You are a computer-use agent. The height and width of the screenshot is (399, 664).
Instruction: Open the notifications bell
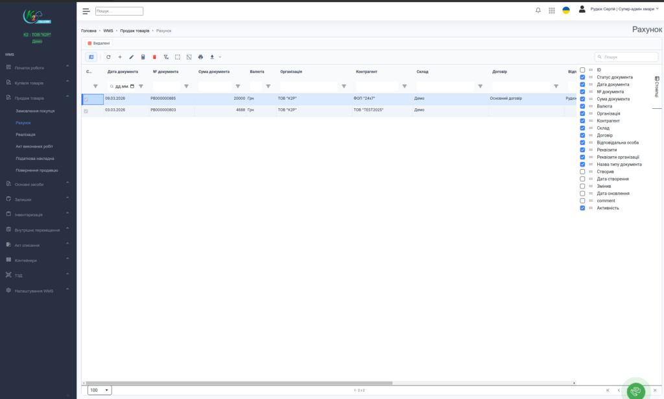coord(538,10)
